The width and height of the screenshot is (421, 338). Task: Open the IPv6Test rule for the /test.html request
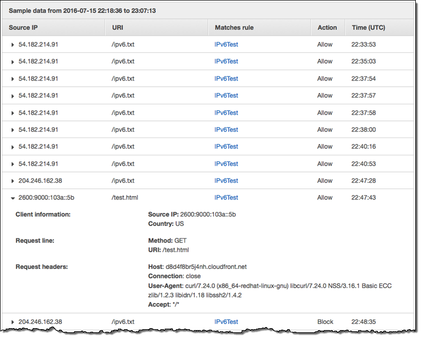coord(226,198)
